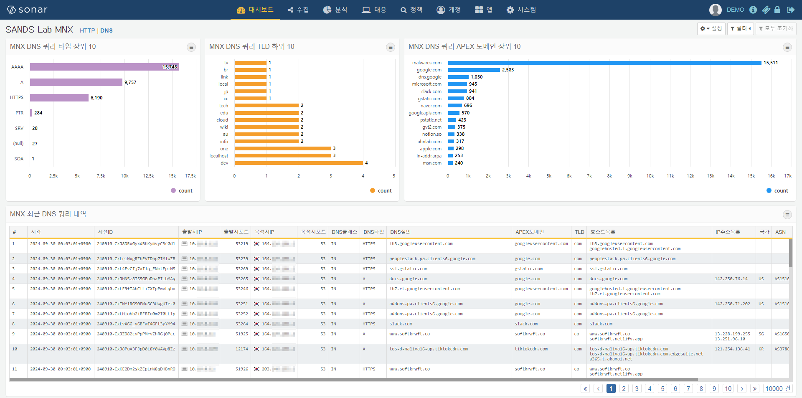Click 모두 초기화 reset all button

776,28
